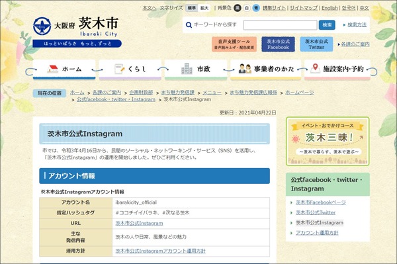Image resolution: width=397 pixels, height=264 pixels.
Task: Click the ibarakicity_official account name cell
Action: point(191,202)
